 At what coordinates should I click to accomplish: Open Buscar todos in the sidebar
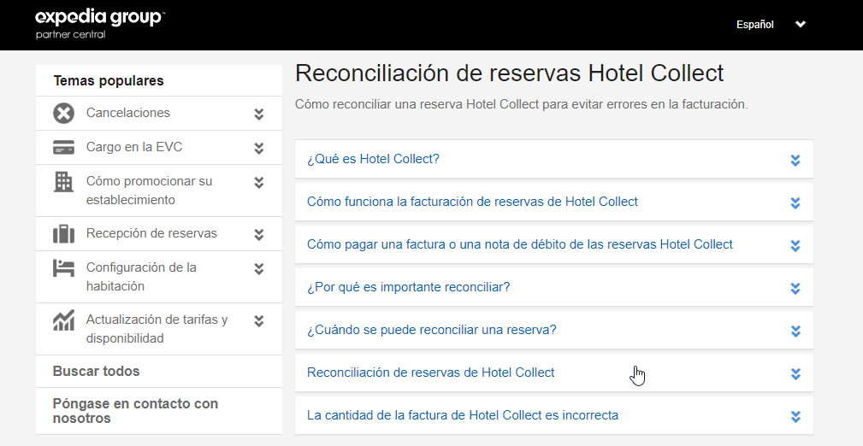pos(96,371)
